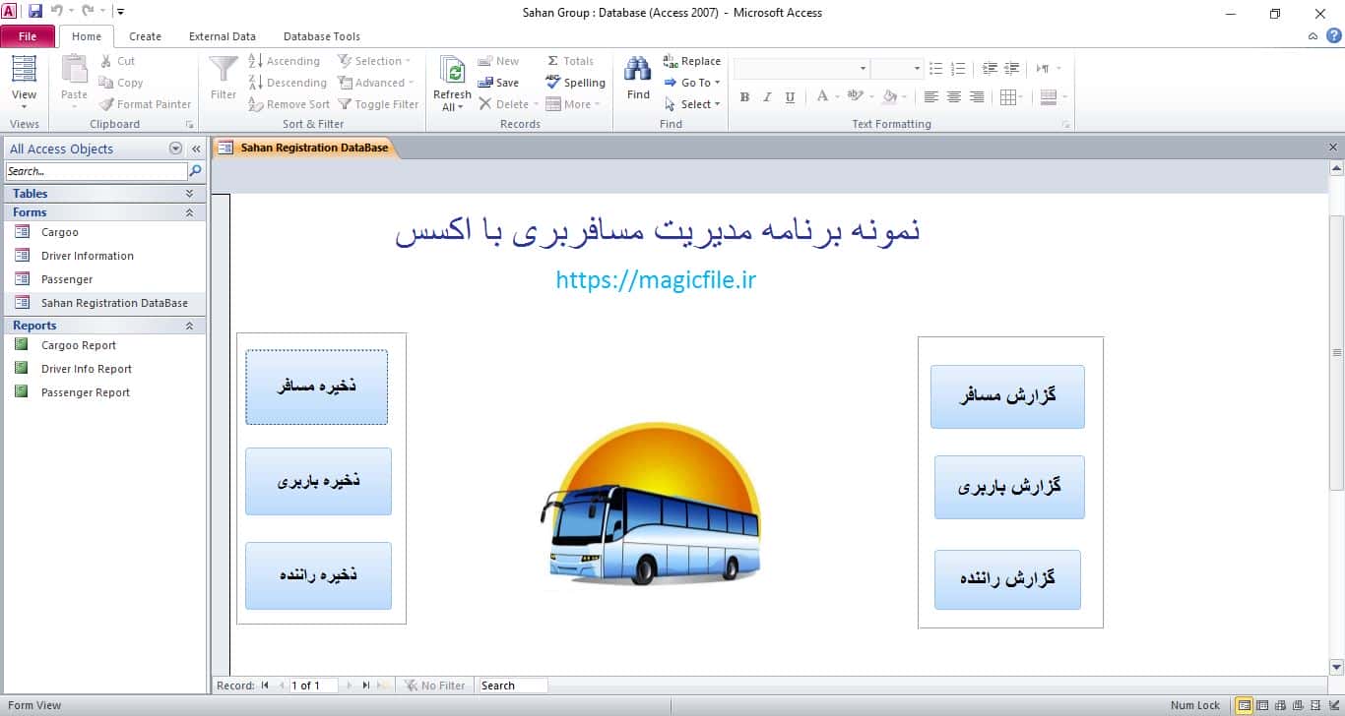Toggle Bold formatting
Screen dimensions: 1345x716
point(744,97)
